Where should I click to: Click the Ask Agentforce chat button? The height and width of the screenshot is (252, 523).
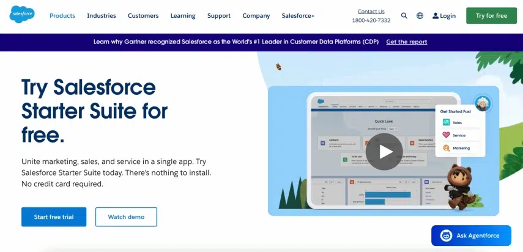click(471, 235)
